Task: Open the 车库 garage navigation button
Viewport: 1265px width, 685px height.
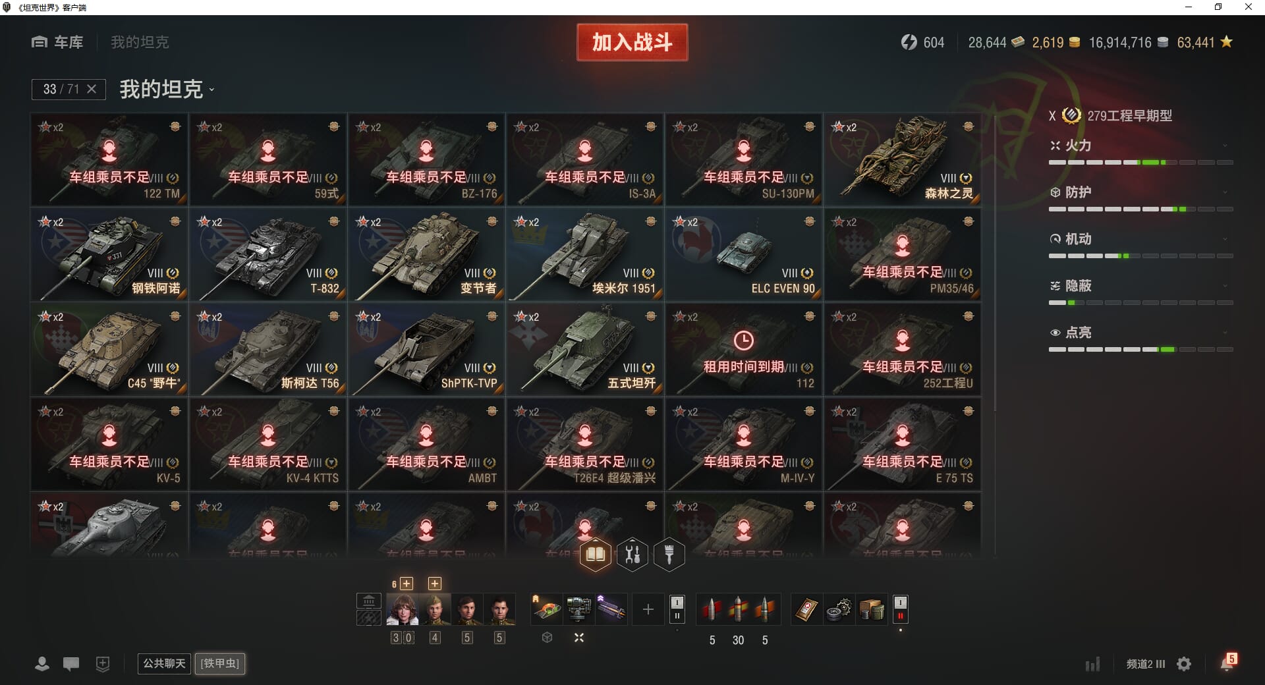Action: coord(57,42)
